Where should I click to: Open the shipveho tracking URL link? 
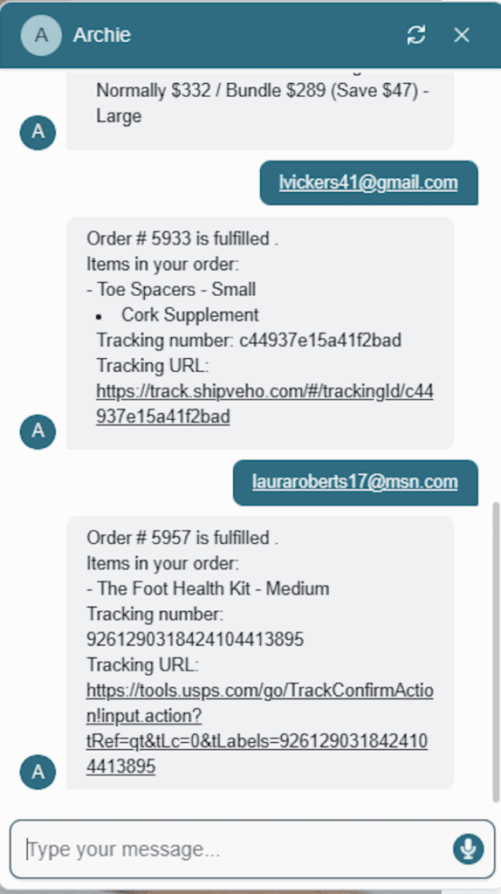coord(264,404)
